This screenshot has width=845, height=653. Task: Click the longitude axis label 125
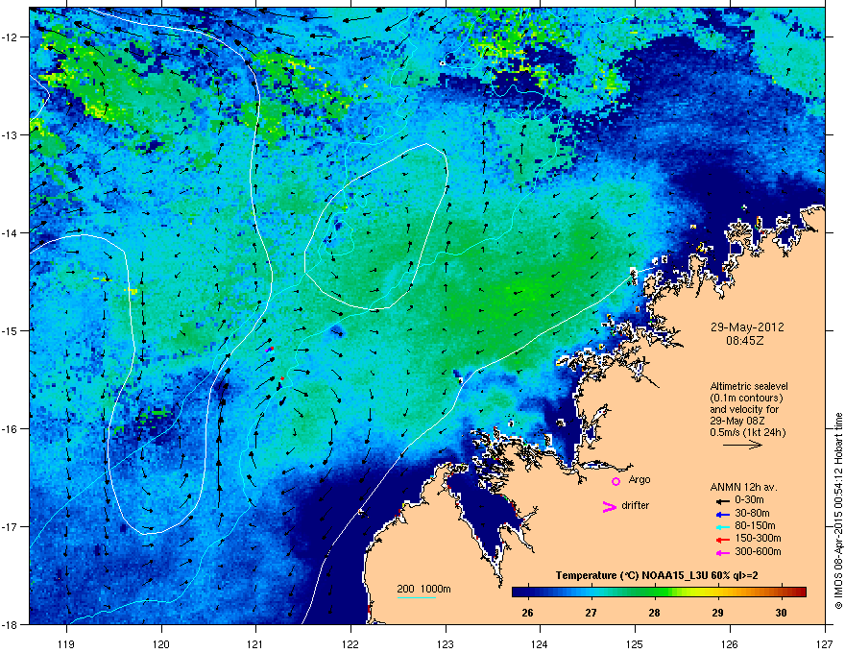pos(635,643)
